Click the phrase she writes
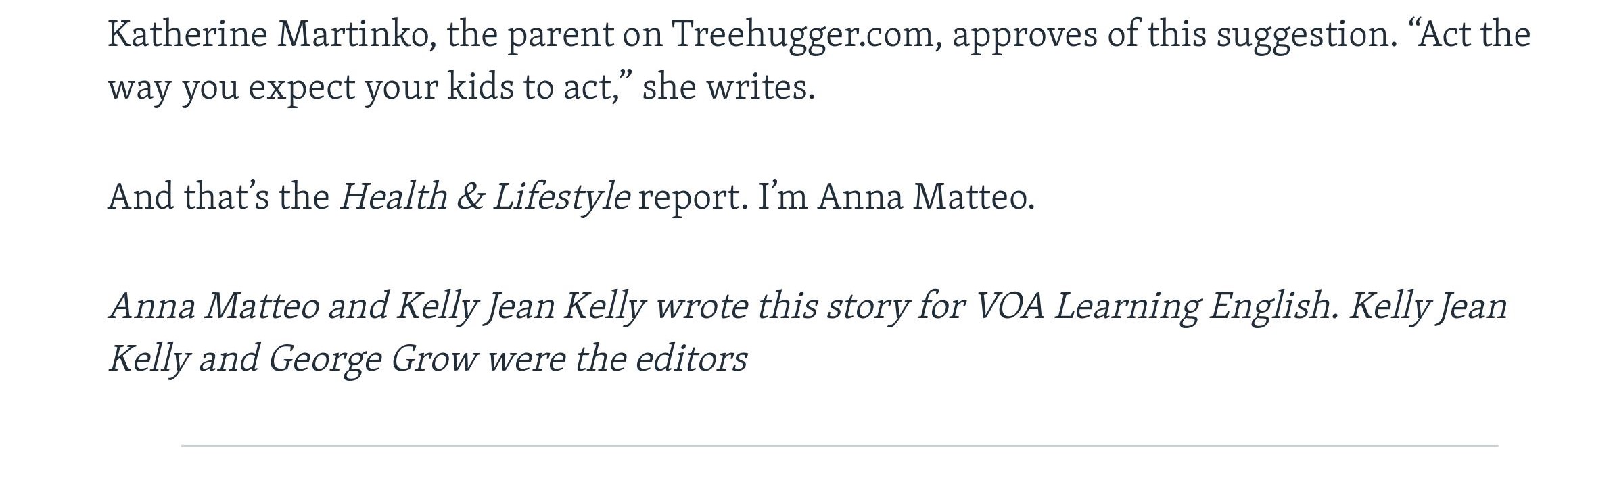This screenshot has width=1613, height=484. [728, 87]
